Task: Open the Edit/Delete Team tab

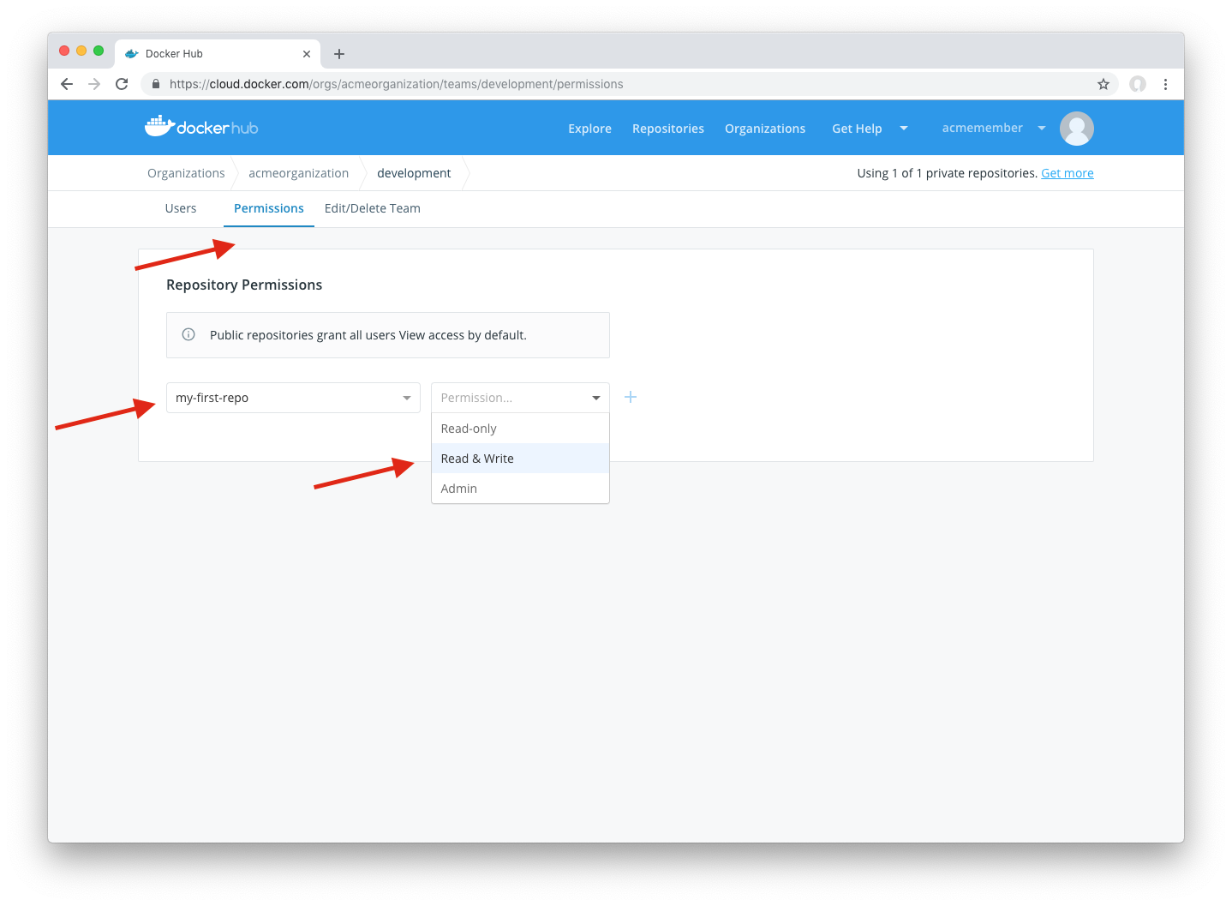Action: (372, 208)
